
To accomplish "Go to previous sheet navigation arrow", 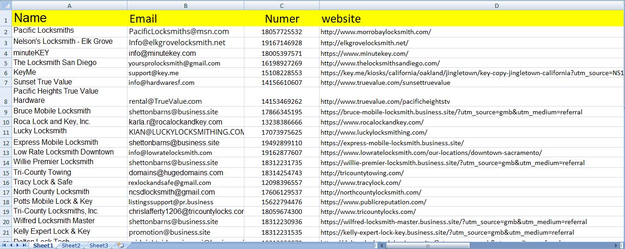I will point(12,245).
